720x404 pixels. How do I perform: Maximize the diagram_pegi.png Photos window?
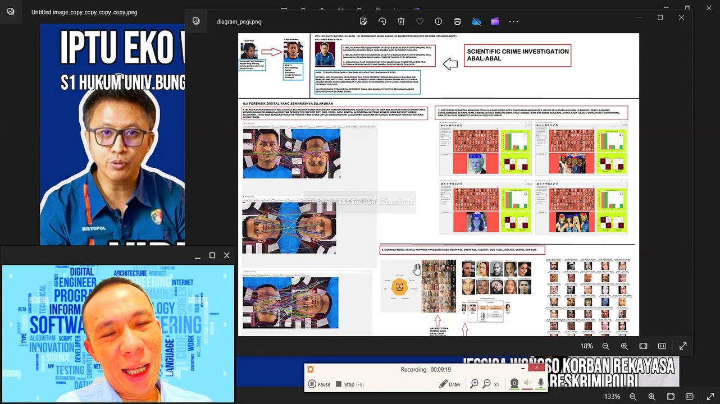(660, 17)
